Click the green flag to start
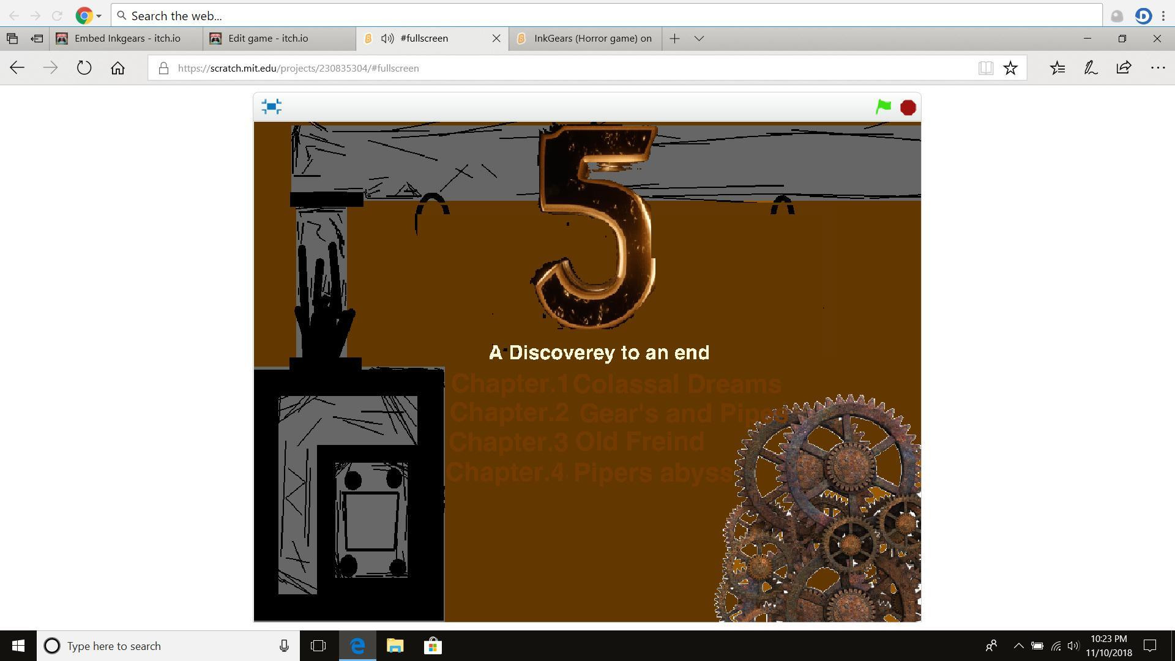 click(x=883, y=107)
